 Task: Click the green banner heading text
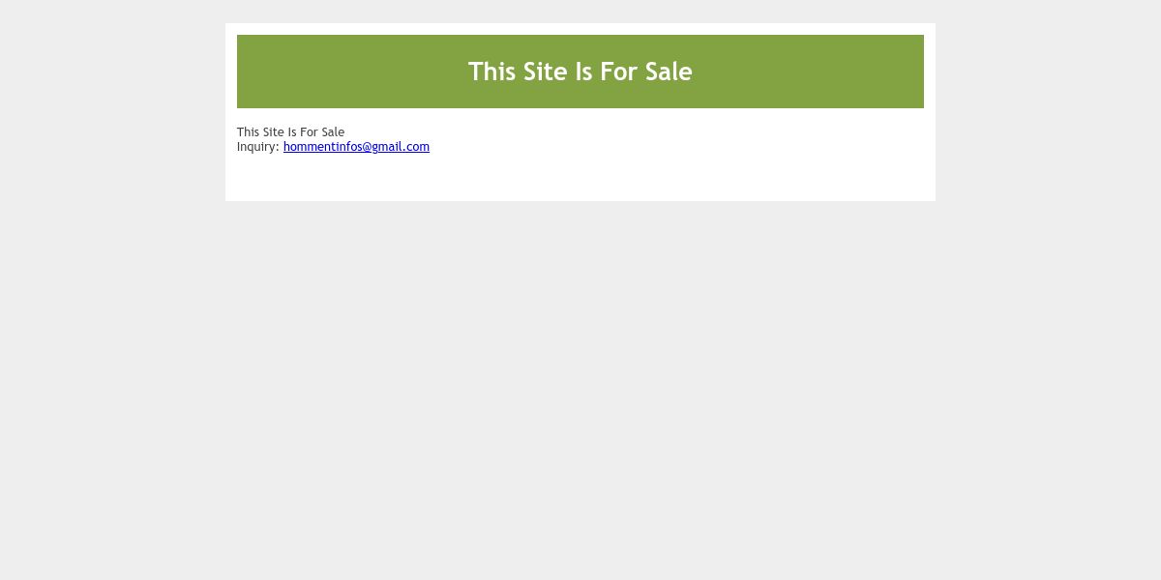click(x=580, y=72)
